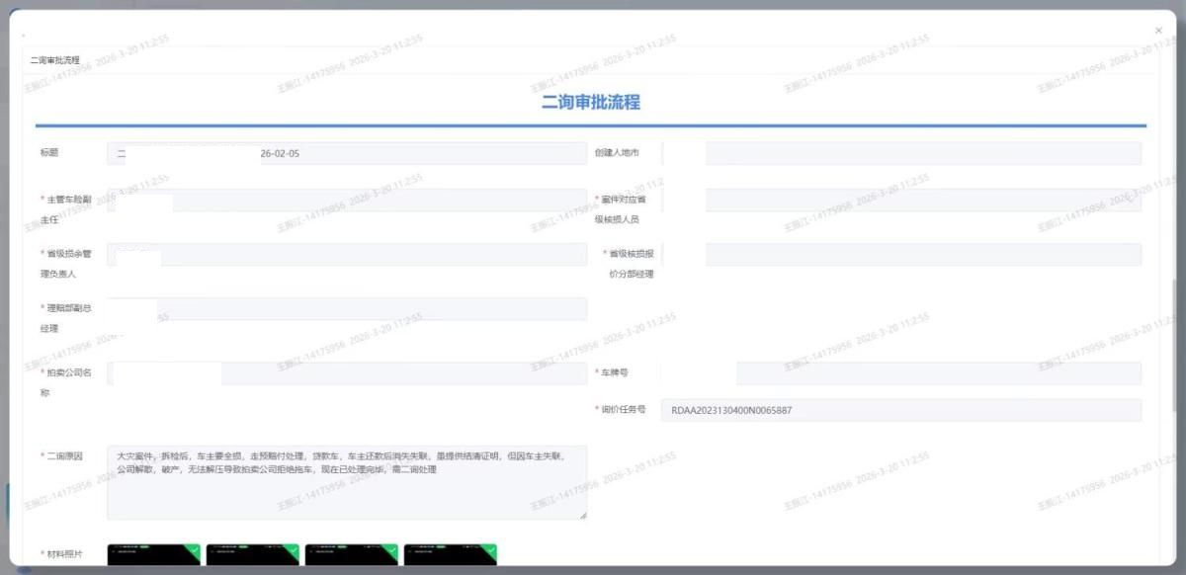The width and height of the screenshot is (1186, 575).
Task: Focus the 省级核损报价分部经理 input
Action: (901, 255)
